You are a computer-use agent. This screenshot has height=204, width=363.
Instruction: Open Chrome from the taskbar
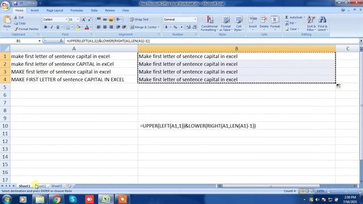click(x=56, y=199)
